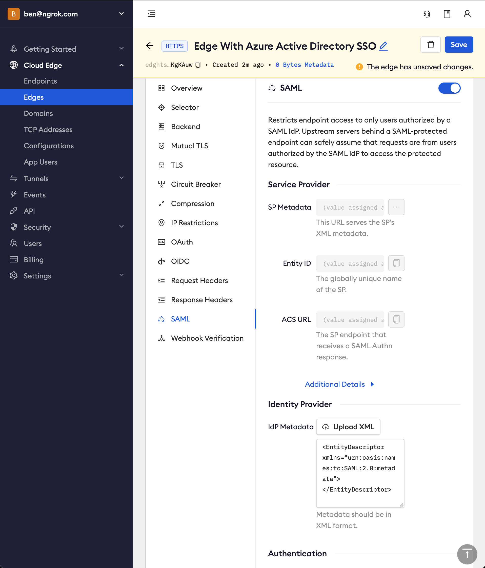Viewport: 485px width, 568px height.
Task: Toggle the sidebar collapse icon
Action: pyautogui.click(x=151, y=14)
